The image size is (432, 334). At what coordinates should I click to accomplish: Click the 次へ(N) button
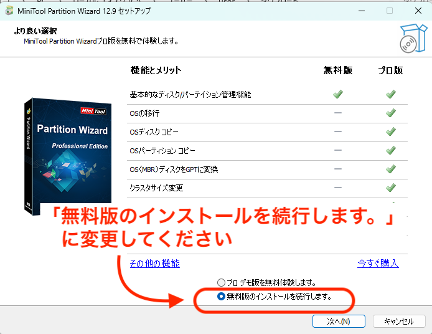click(x=339, y=322)
